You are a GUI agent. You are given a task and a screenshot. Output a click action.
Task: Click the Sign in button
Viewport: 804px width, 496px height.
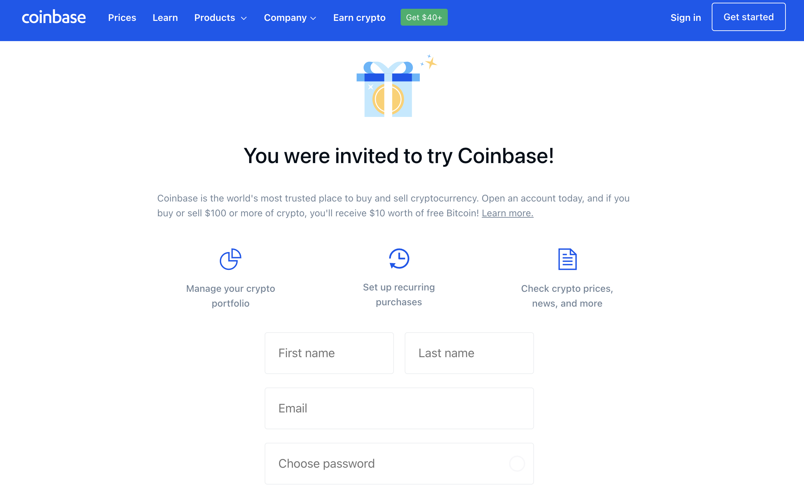pos(684,17)
